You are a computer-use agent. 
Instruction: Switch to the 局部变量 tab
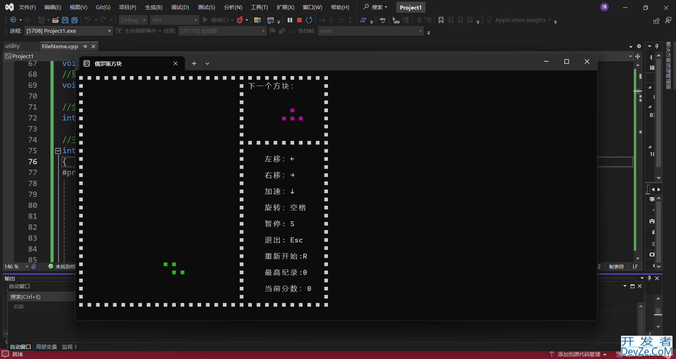click(46, 347)
